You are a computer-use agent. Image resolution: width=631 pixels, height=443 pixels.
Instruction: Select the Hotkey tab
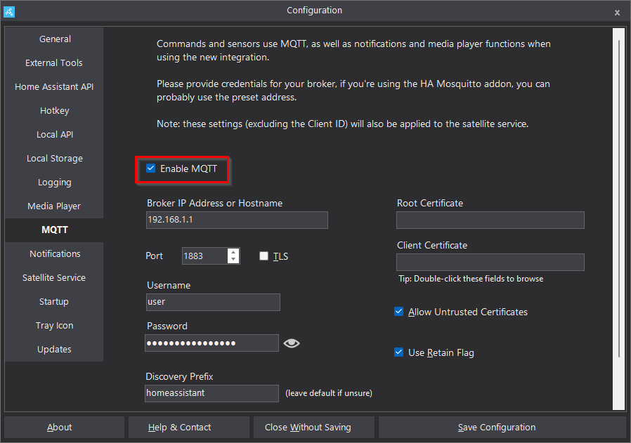[54, 110]
